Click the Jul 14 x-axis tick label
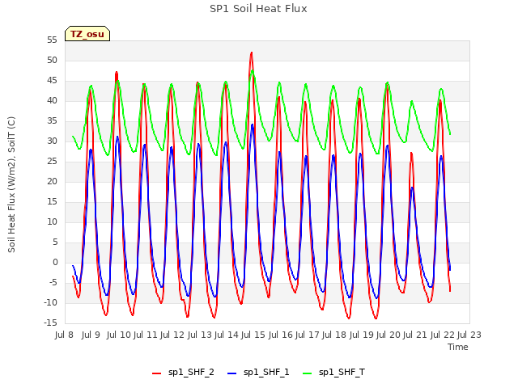 pos(227,335)
